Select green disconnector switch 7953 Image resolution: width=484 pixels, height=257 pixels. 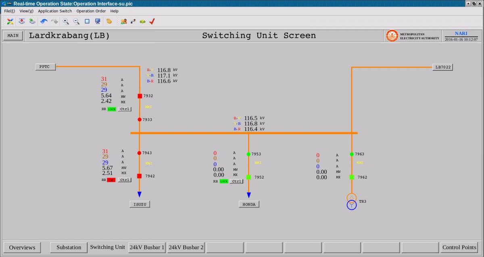click(x=248, y=154)
